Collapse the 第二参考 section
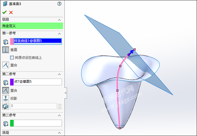The height and width of the screenshot is (136, 197). click(x=59, y=74)
